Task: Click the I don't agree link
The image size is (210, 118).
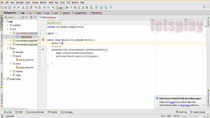Action: coord(185,105)
